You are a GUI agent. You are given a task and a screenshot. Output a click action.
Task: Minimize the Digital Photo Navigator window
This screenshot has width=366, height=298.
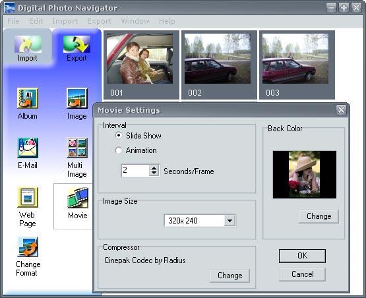[x=331, y=7]
